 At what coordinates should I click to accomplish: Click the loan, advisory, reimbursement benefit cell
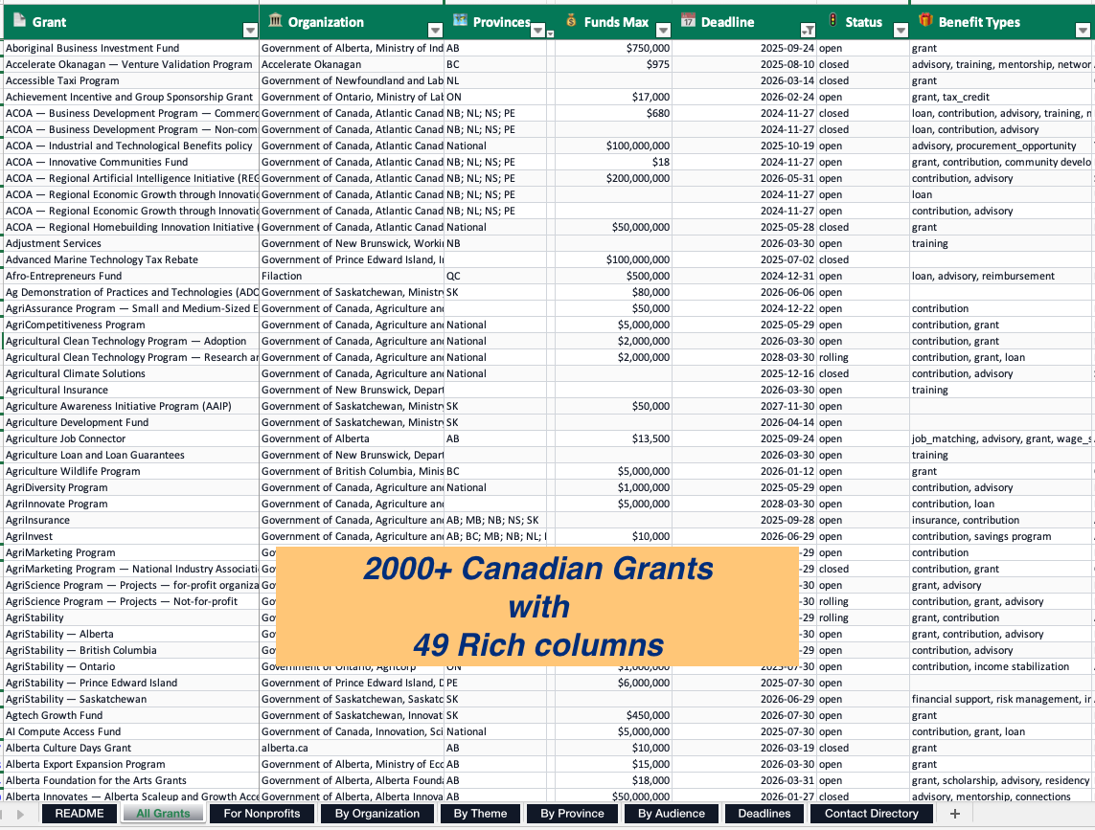(x=1001, y=277)
